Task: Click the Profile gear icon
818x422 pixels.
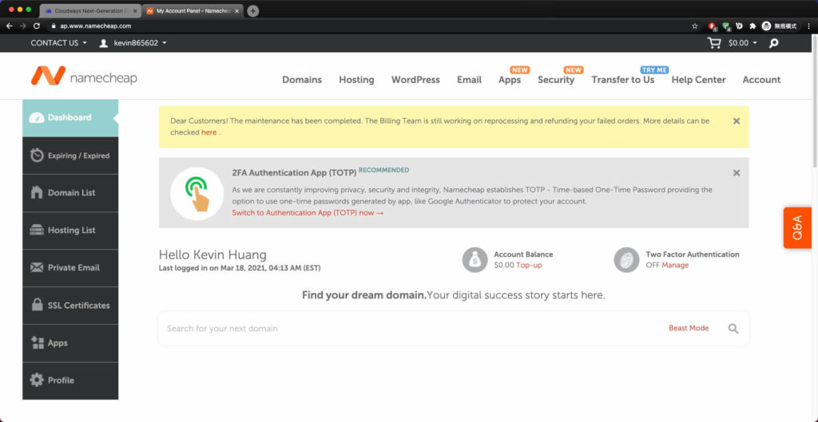Action: click(x=37, y=380)
